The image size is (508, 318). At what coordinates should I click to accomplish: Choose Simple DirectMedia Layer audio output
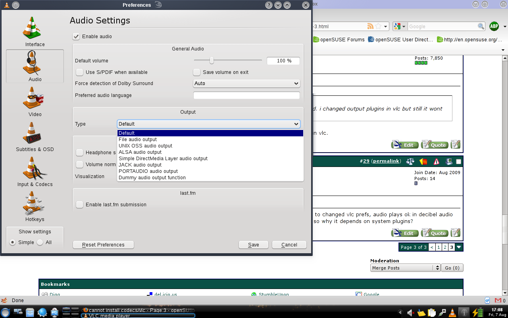[210, 159]
